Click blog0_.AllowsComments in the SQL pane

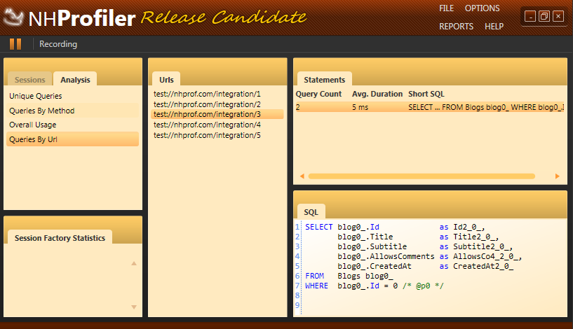pyautogui.click(x=386, y=256)
